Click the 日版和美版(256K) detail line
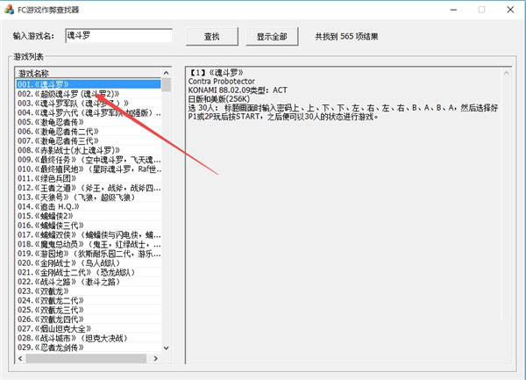 [x=219, y=99]
